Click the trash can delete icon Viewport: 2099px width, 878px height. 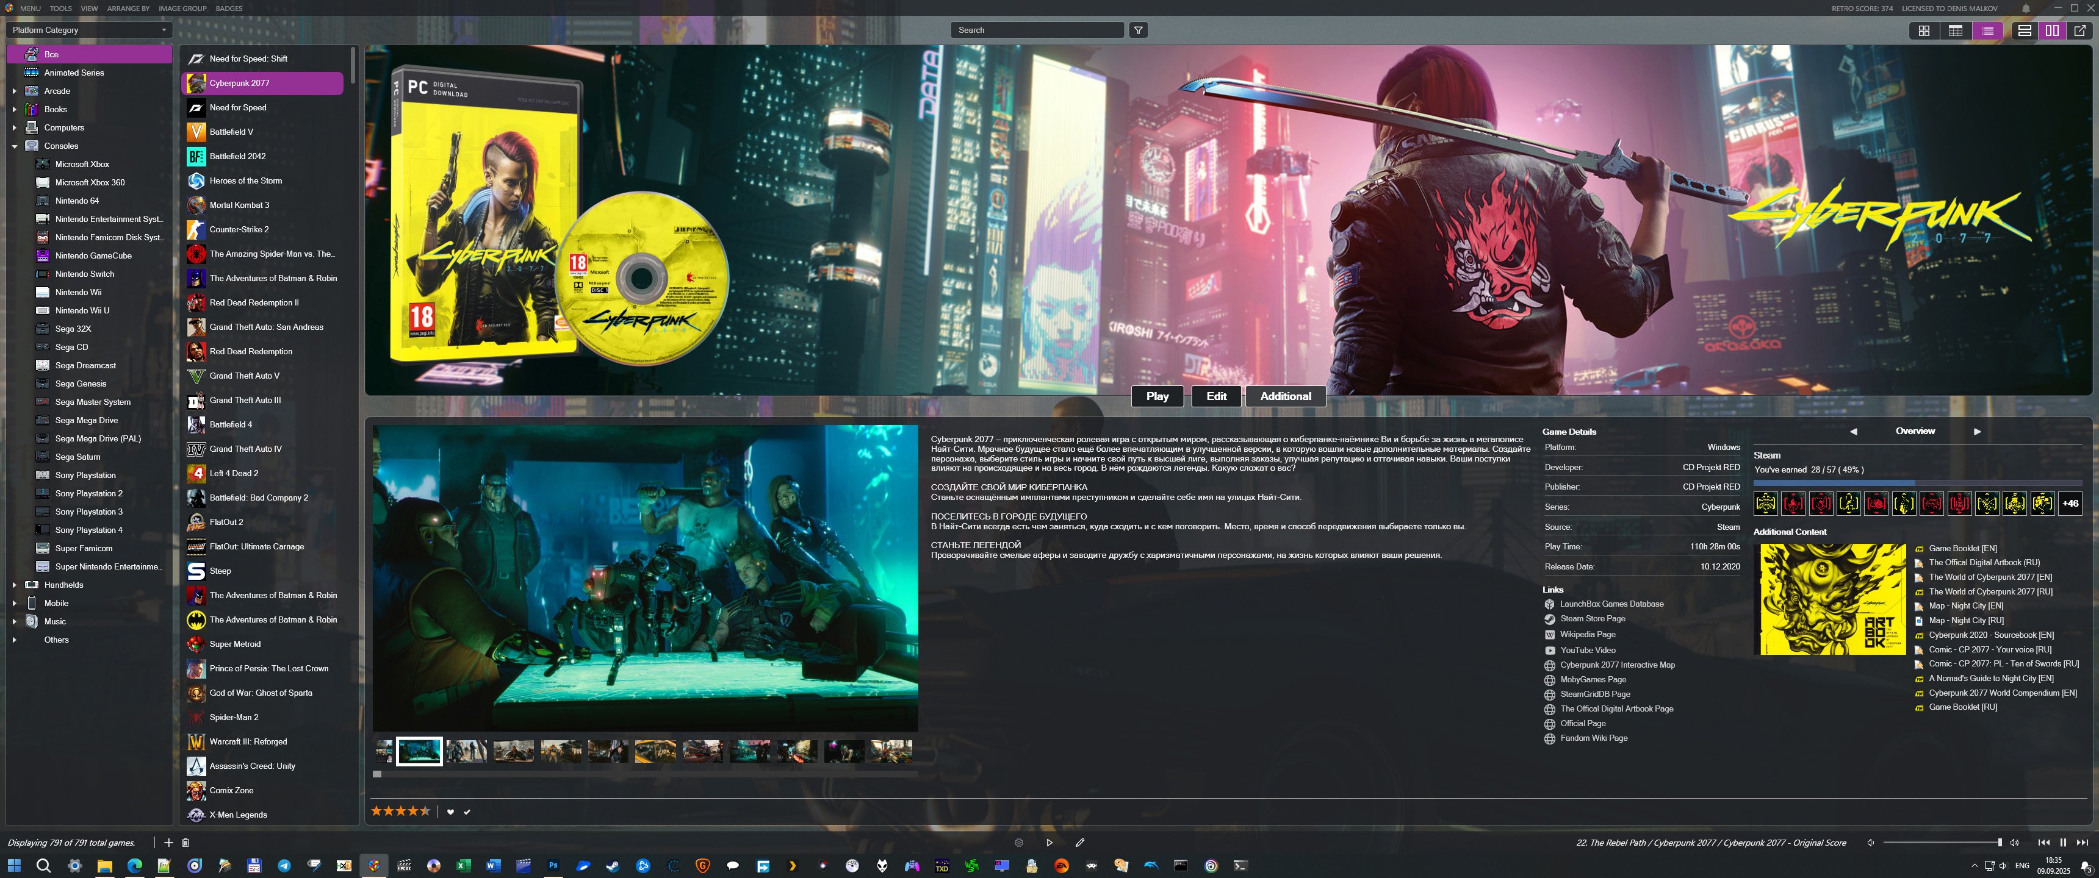(x=185, y=842)
